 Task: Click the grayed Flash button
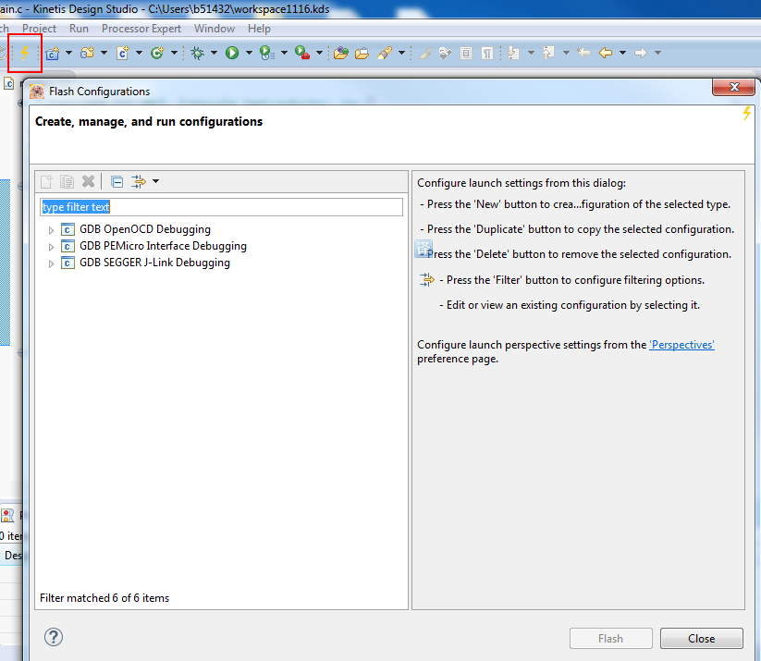point(610,638)
